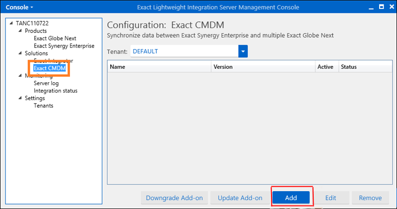Click the Edit button
This screenshot has height=209, width=397.
point(331,198)
